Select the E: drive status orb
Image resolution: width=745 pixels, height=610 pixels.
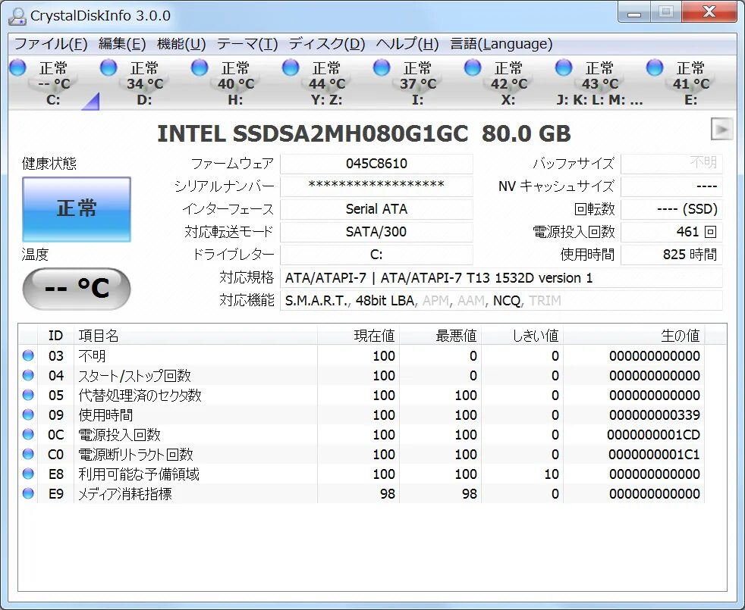tap(655, 68)
